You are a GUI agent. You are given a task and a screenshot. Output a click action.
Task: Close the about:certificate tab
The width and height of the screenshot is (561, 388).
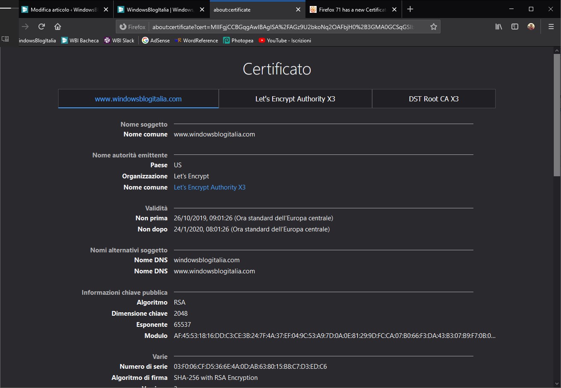(x=298, y=9)
